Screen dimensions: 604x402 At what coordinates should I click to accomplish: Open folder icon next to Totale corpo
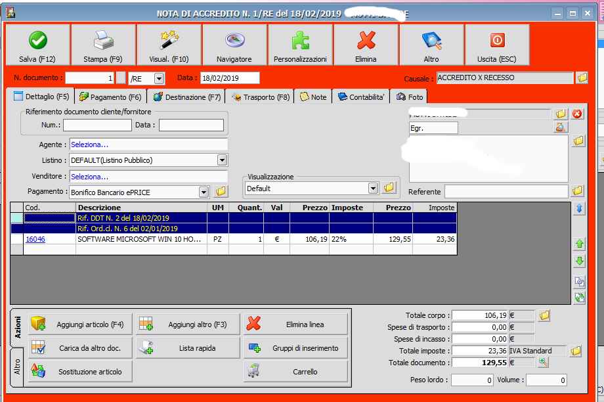tap(544, 316)
